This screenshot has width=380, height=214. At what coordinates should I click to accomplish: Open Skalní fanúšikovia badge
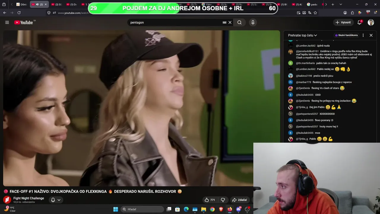(346, 35)
